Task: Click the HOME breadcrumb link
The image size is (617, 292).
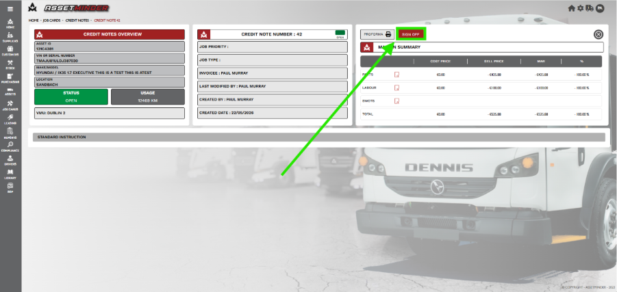Action: (34, 20)
